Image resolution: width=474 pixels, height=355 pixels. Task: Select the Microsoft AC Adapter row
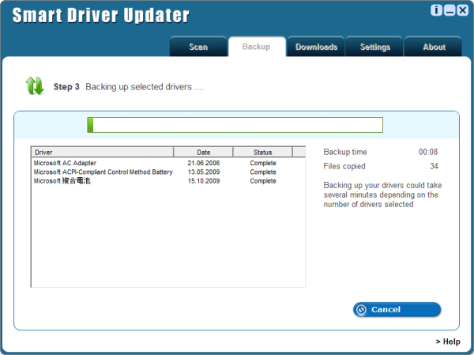168,163
